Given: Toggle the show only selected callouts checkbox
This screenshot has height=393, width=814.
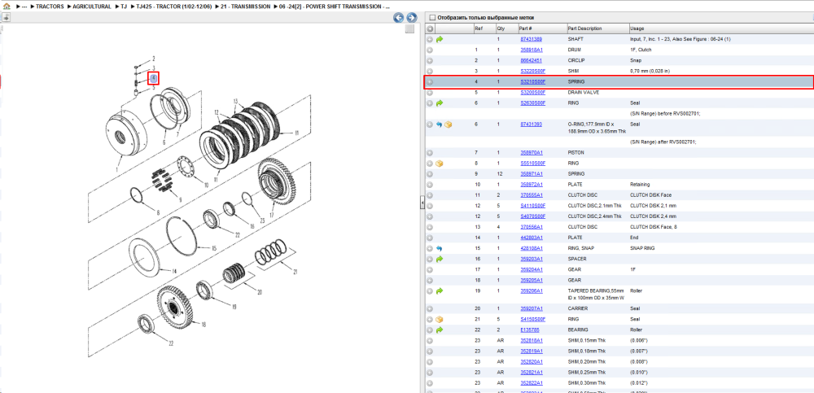Looking at the screenshot, I should (432, 18).
